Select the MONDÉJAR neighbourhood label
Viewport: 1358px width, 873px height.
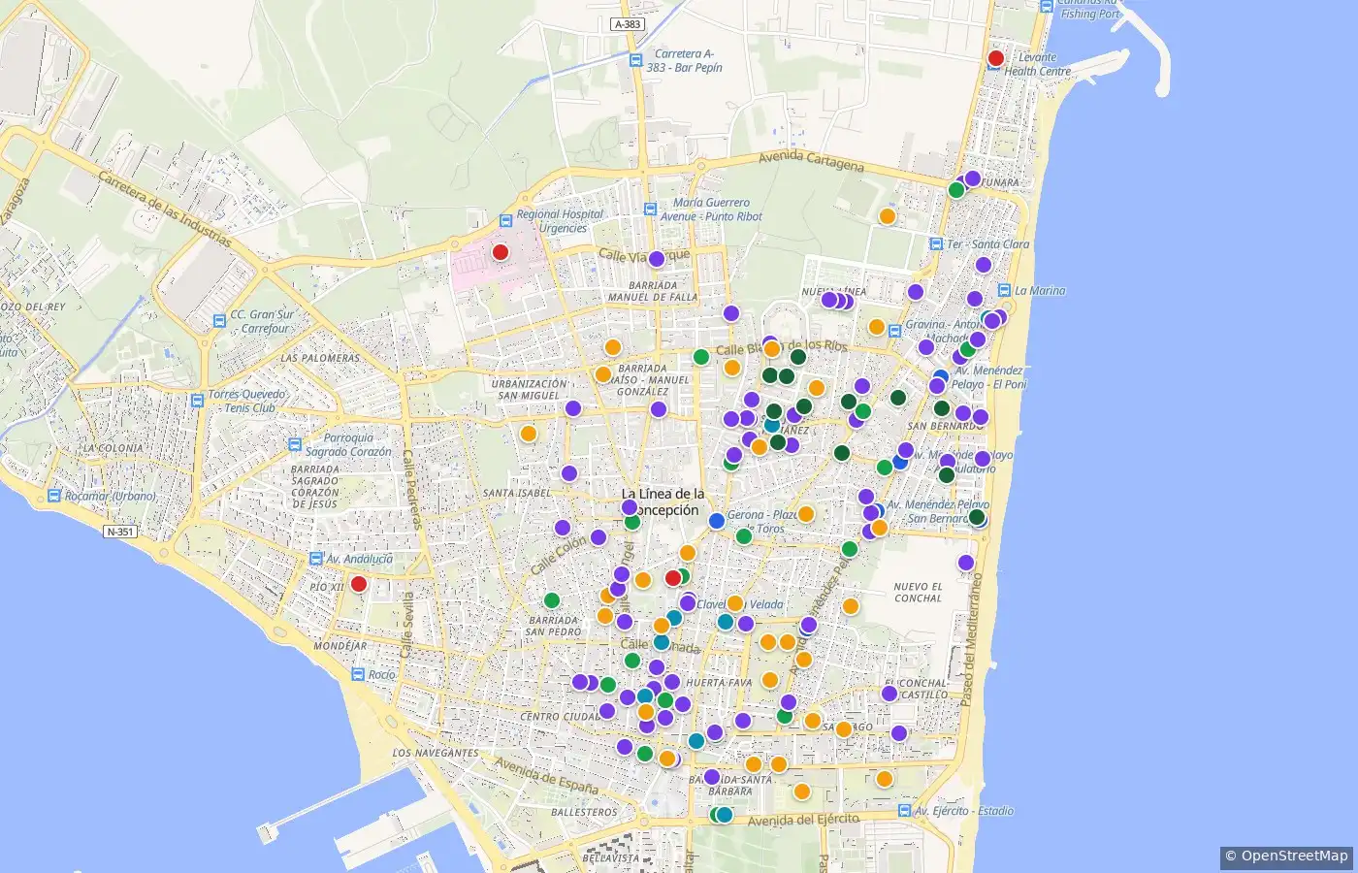click(x=340, y=646)
